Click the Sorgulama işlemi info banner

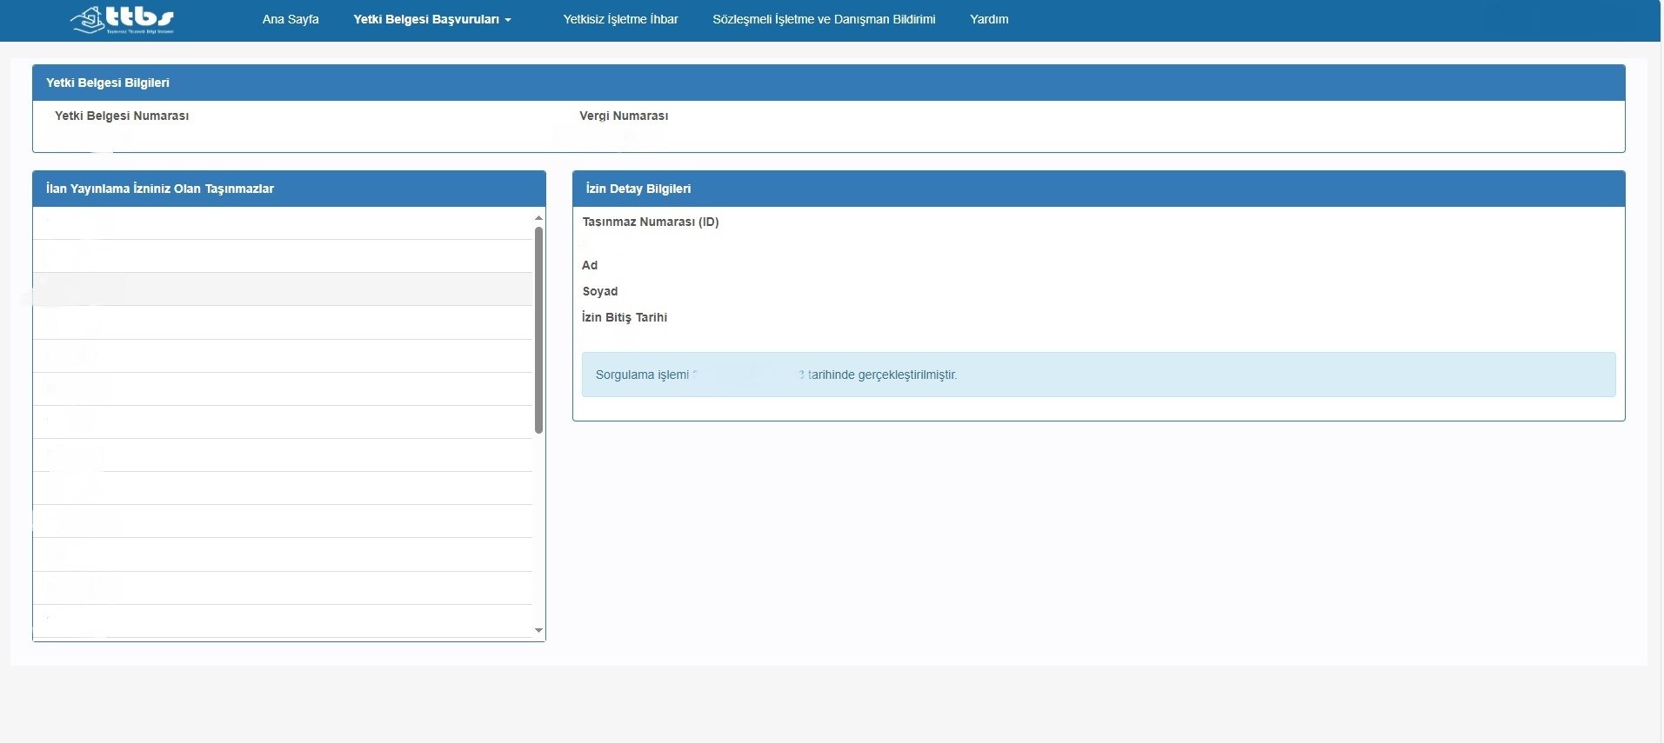pyautogui.click(x=1099, y=375)
